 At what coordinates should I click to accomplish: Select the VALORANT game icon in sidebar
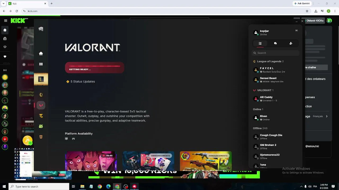[x=41, y=105]
